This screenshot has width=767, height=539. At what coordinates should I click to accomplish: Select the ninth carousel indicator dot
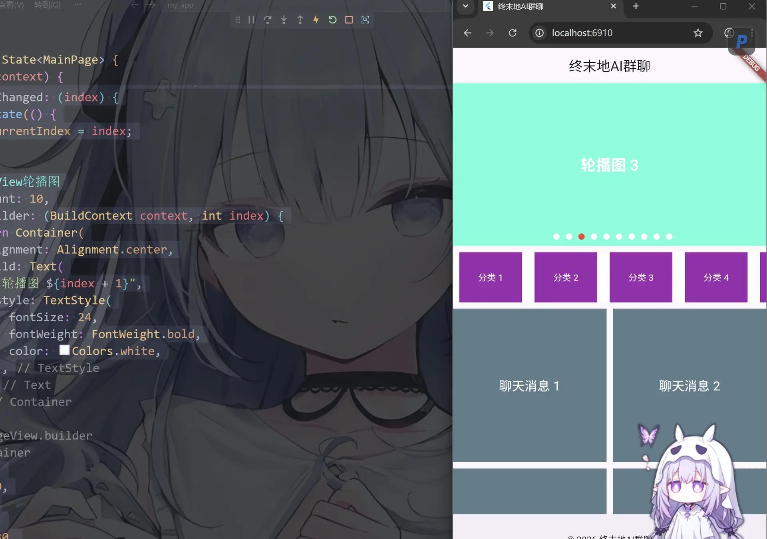point(657,237)
